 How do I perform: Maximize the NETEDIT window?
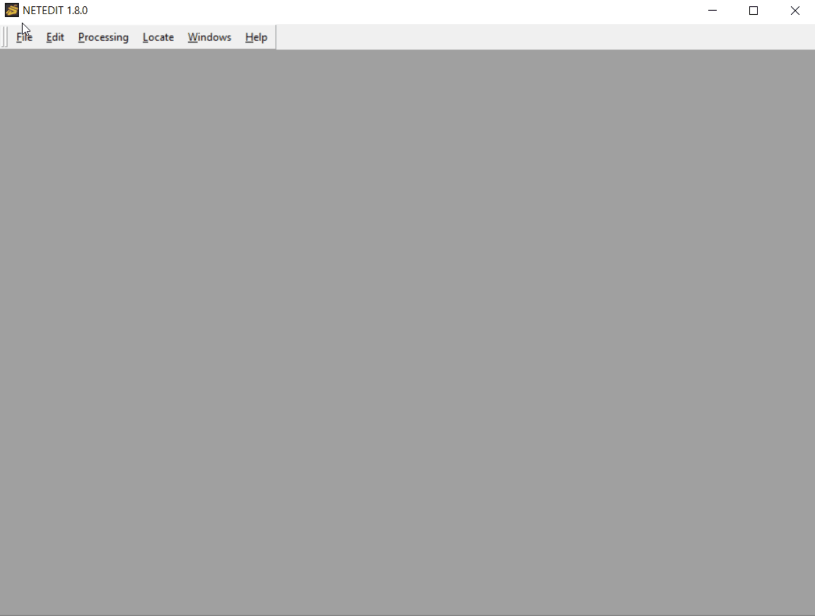click(753, 10)
